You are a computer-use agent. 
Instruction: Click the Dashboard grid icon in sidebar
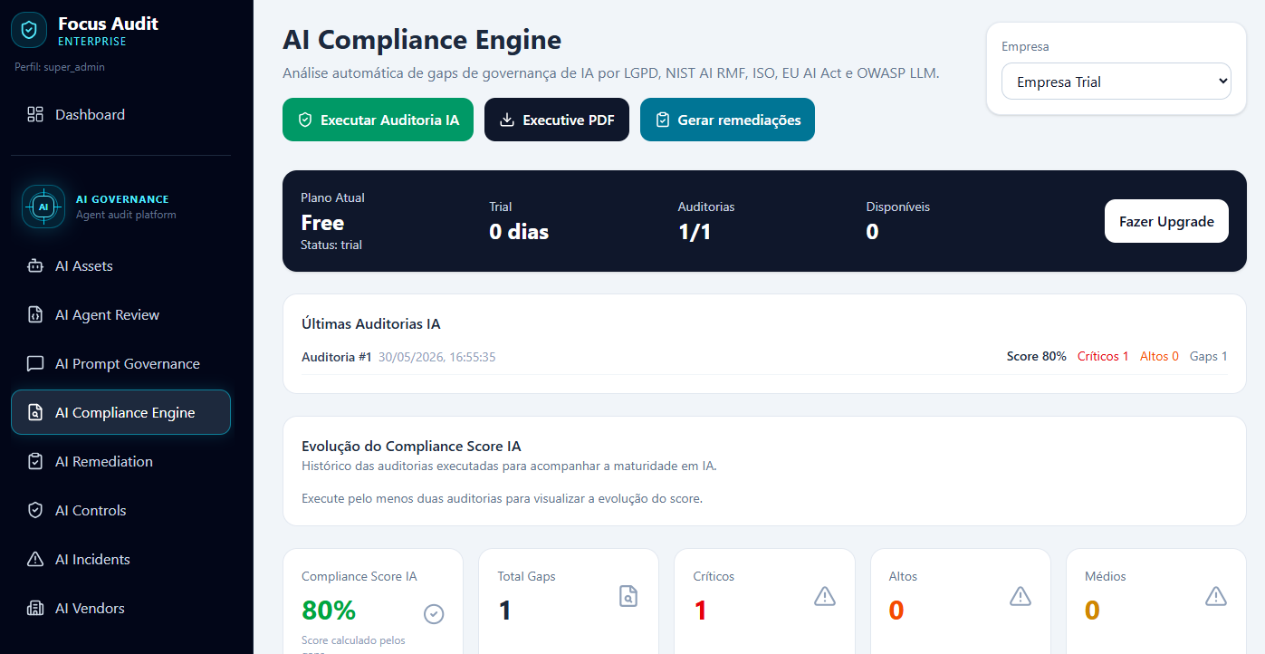[35, 114]
